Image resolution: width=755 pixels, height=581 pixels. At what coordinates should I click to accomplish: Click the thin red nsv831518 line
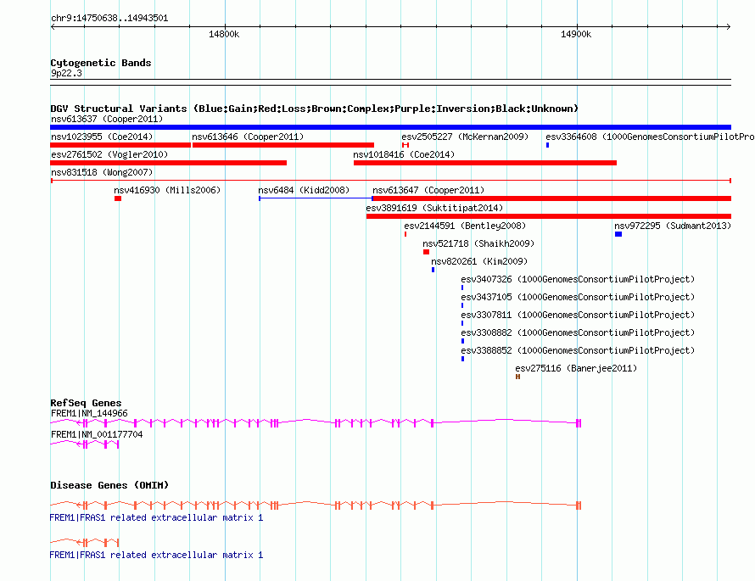click(x=390, y=181)
